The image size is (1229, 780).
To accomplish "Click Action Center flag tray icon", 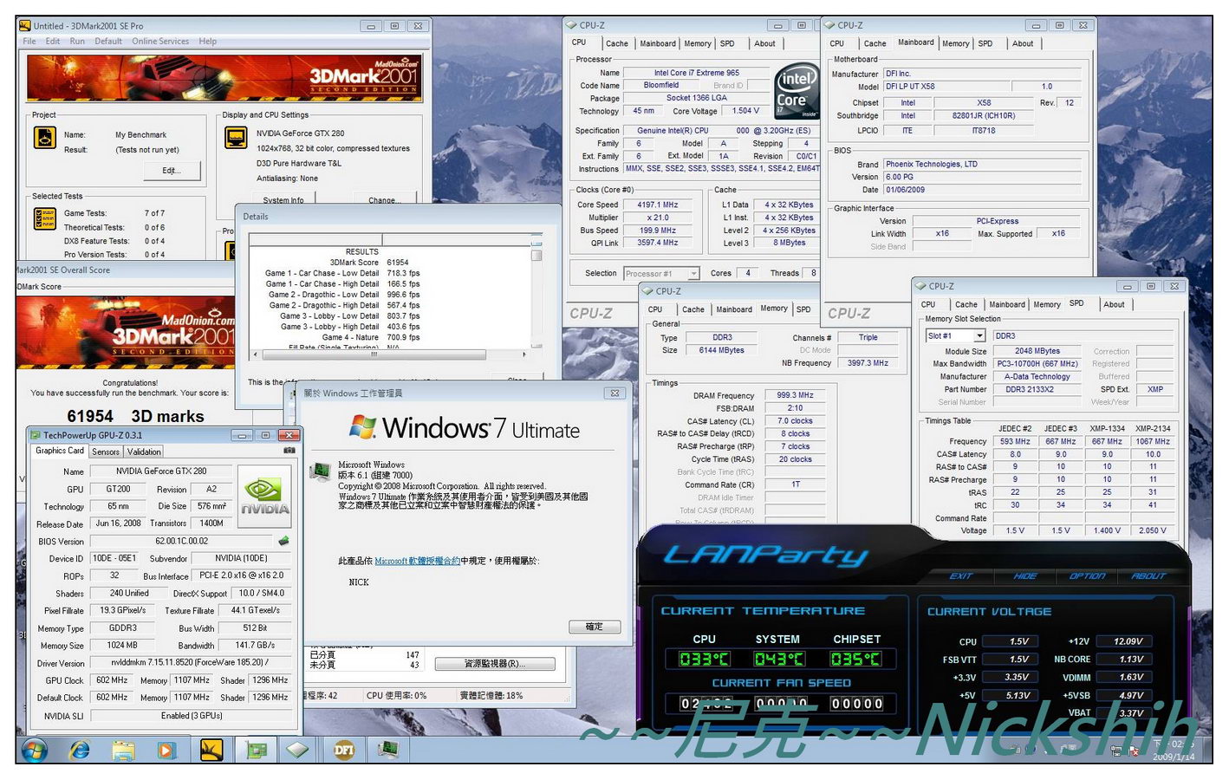I will pos(1134,751).
